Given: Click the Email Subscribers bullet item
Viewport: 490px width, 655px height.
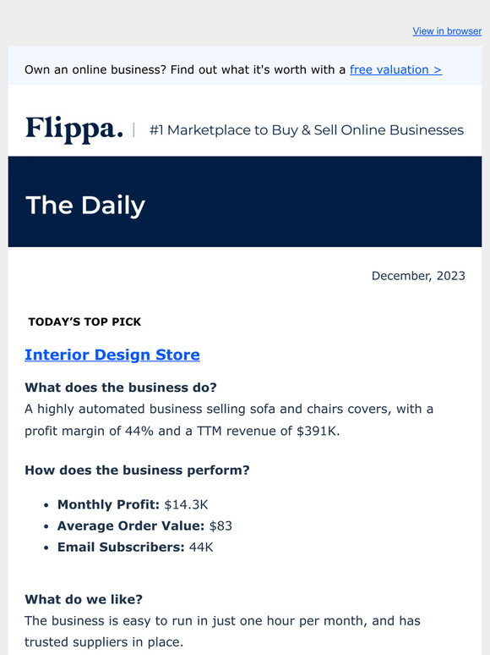Looking at the screenshot, I should pos(135,548).
